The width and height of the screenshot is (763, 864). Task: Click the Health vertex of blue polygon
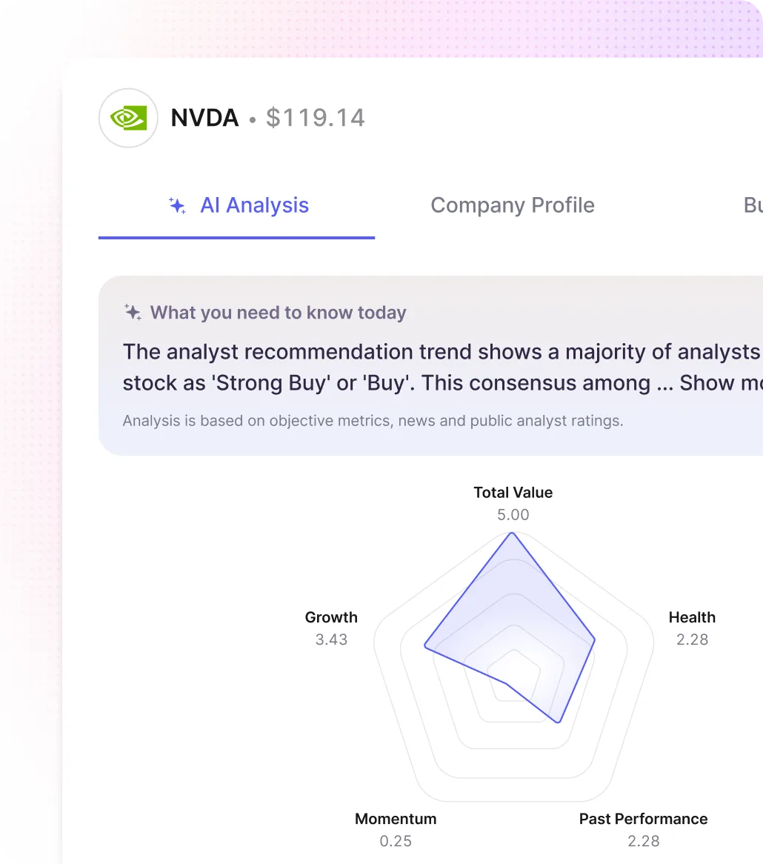594,639
